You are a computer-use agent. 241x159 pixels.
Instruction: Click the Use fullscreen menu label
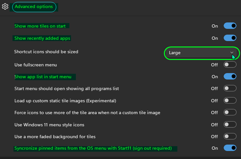click(36, 65)
